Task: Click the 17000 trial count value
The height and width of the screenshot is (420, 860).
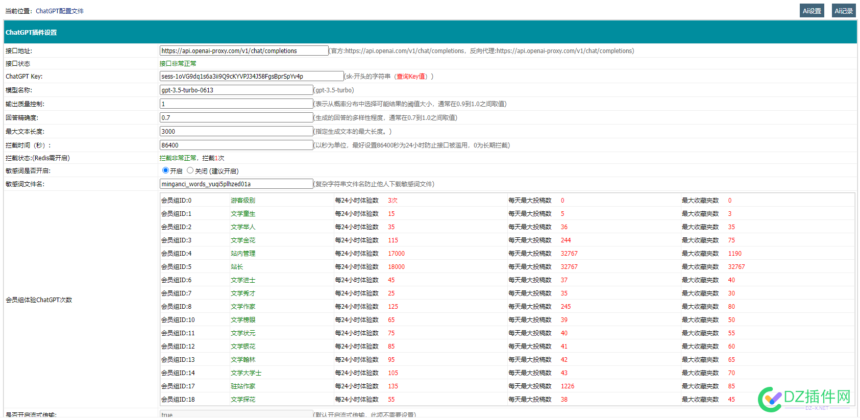Action: (x=396, y=254)
